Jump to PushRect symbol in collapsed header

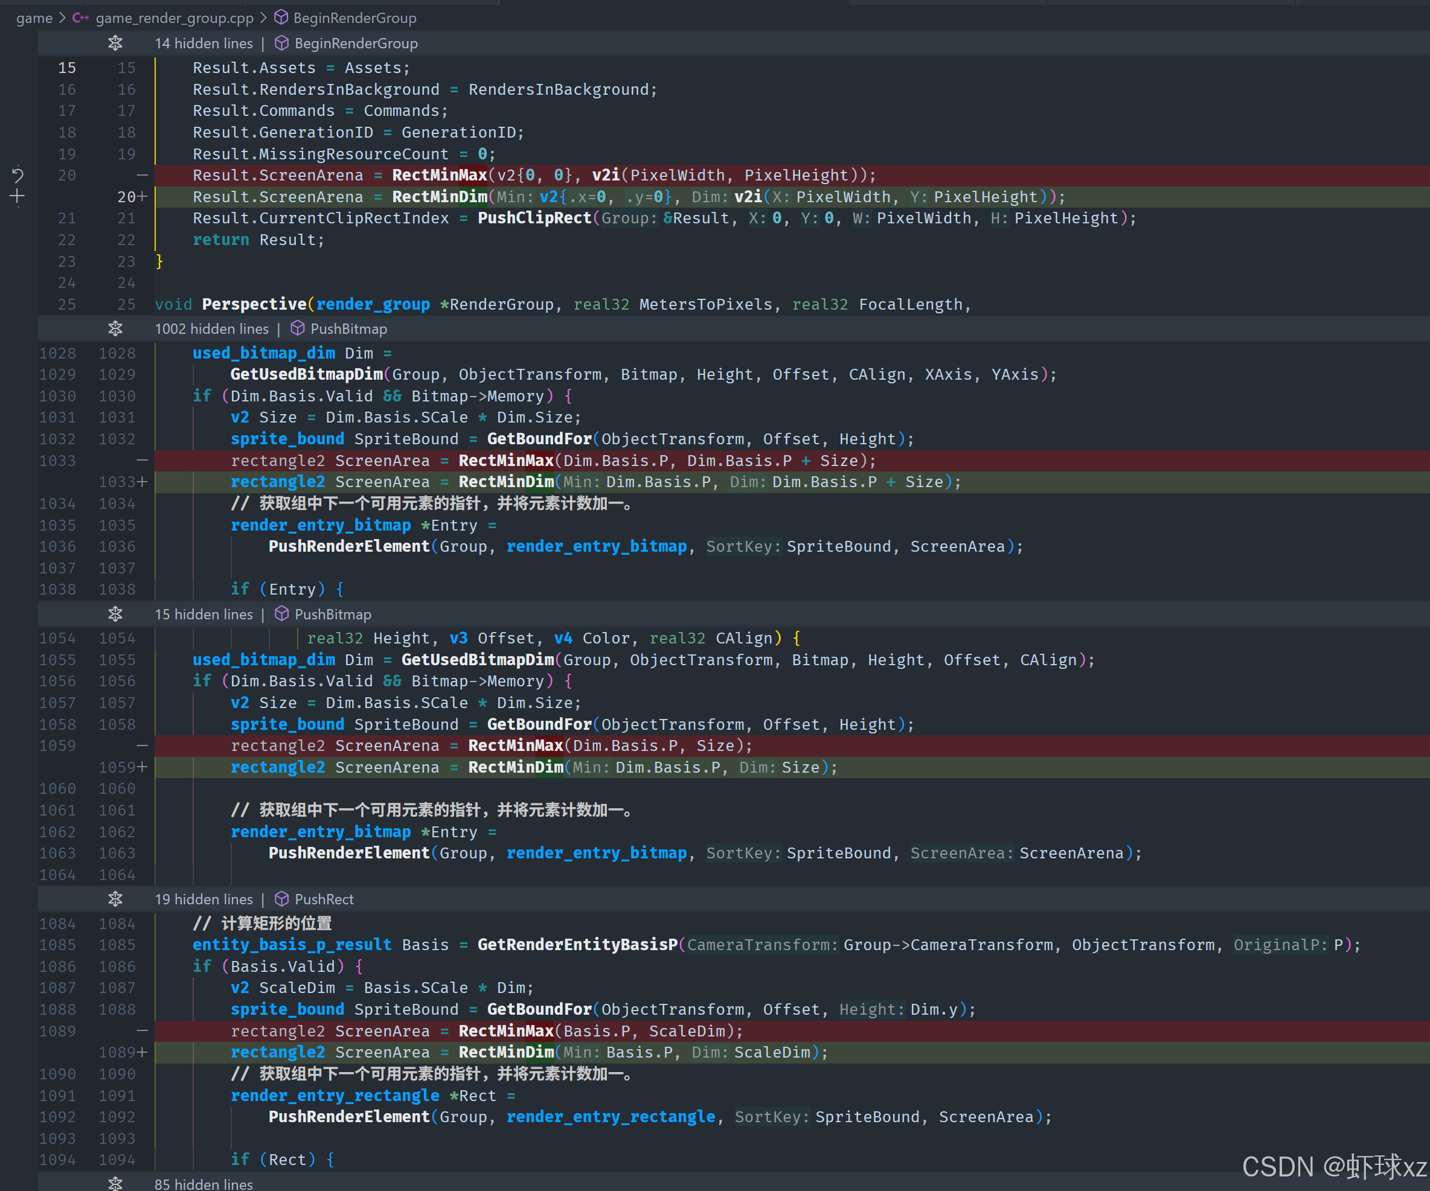[324, 899]
